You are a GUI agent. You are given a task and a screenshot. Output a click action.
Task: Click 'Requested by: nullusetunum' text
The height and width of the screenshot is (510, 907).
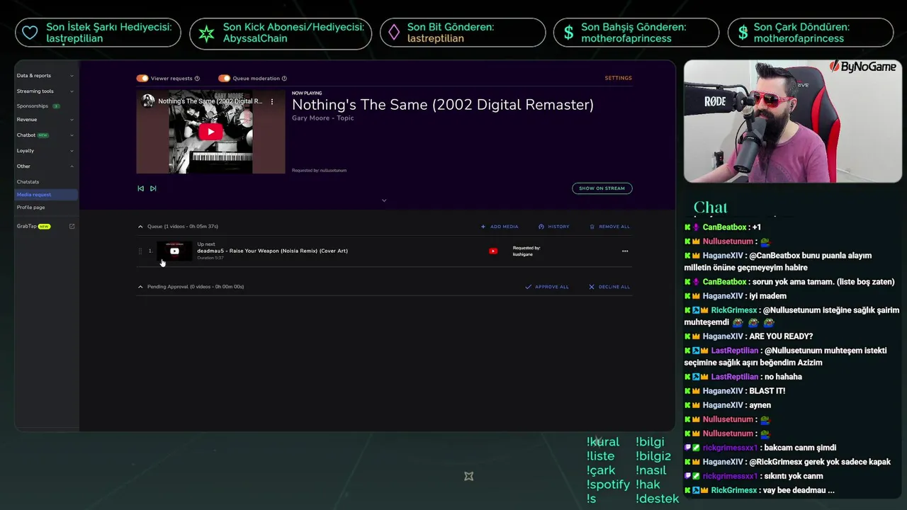(319, 171)
